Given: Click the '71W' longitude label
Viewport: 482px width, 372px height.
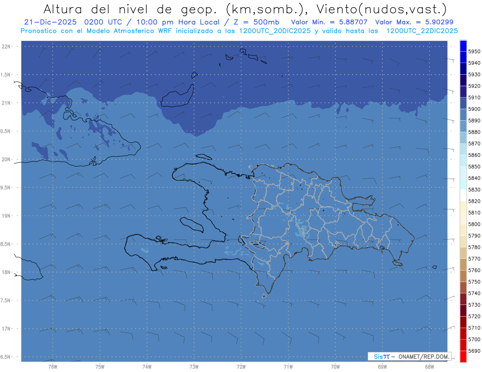Looking at the screenshot, I should pos(288,366).
